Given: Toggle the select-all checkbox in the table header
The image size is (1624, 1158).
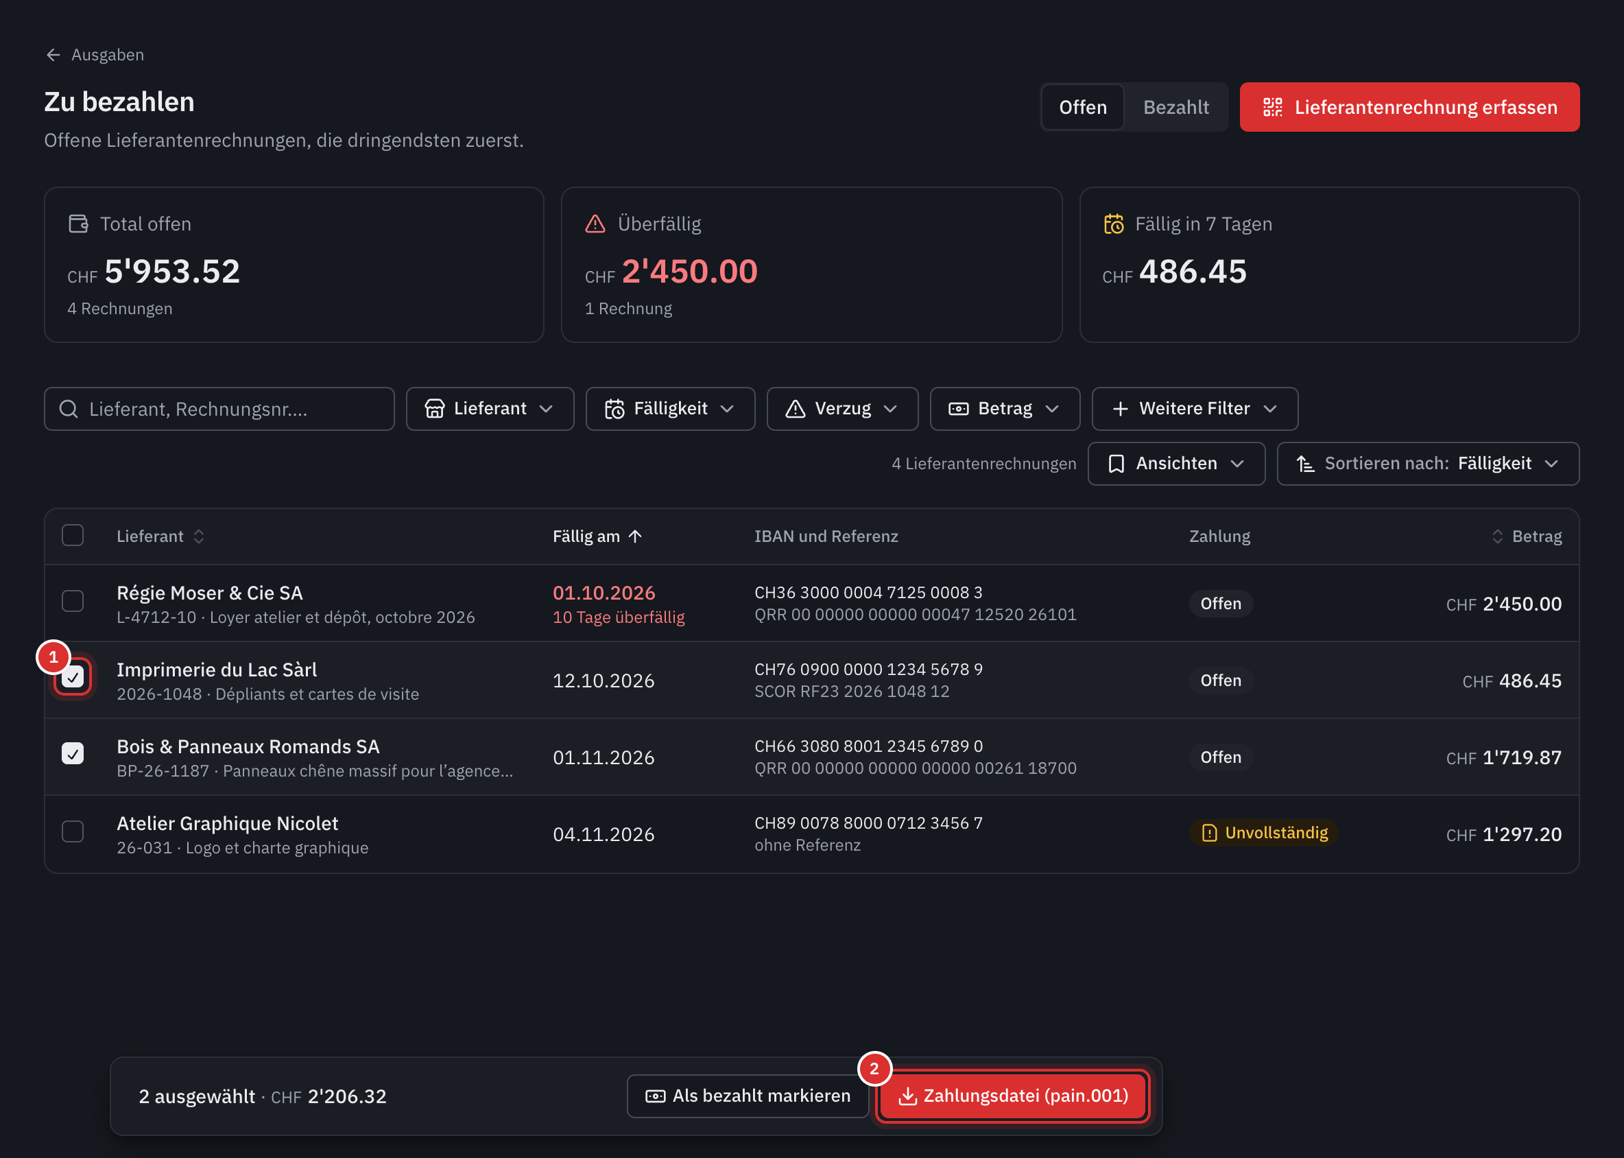Looking at the screenshot, I should (73, 536).
